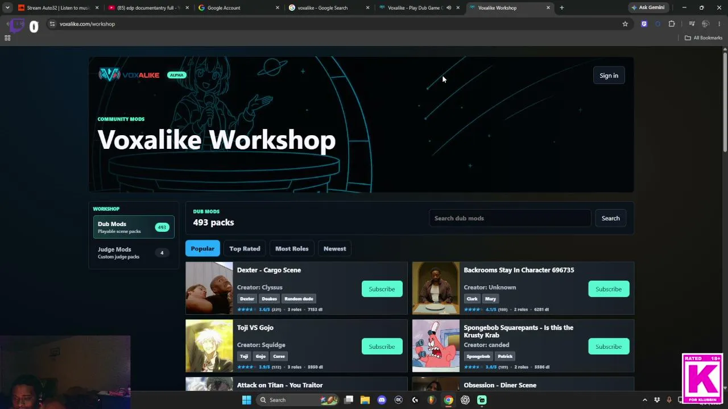Open Obsession - Diner Scene title
This screenshot has width=728, height=409.
[x=500, y=385]
